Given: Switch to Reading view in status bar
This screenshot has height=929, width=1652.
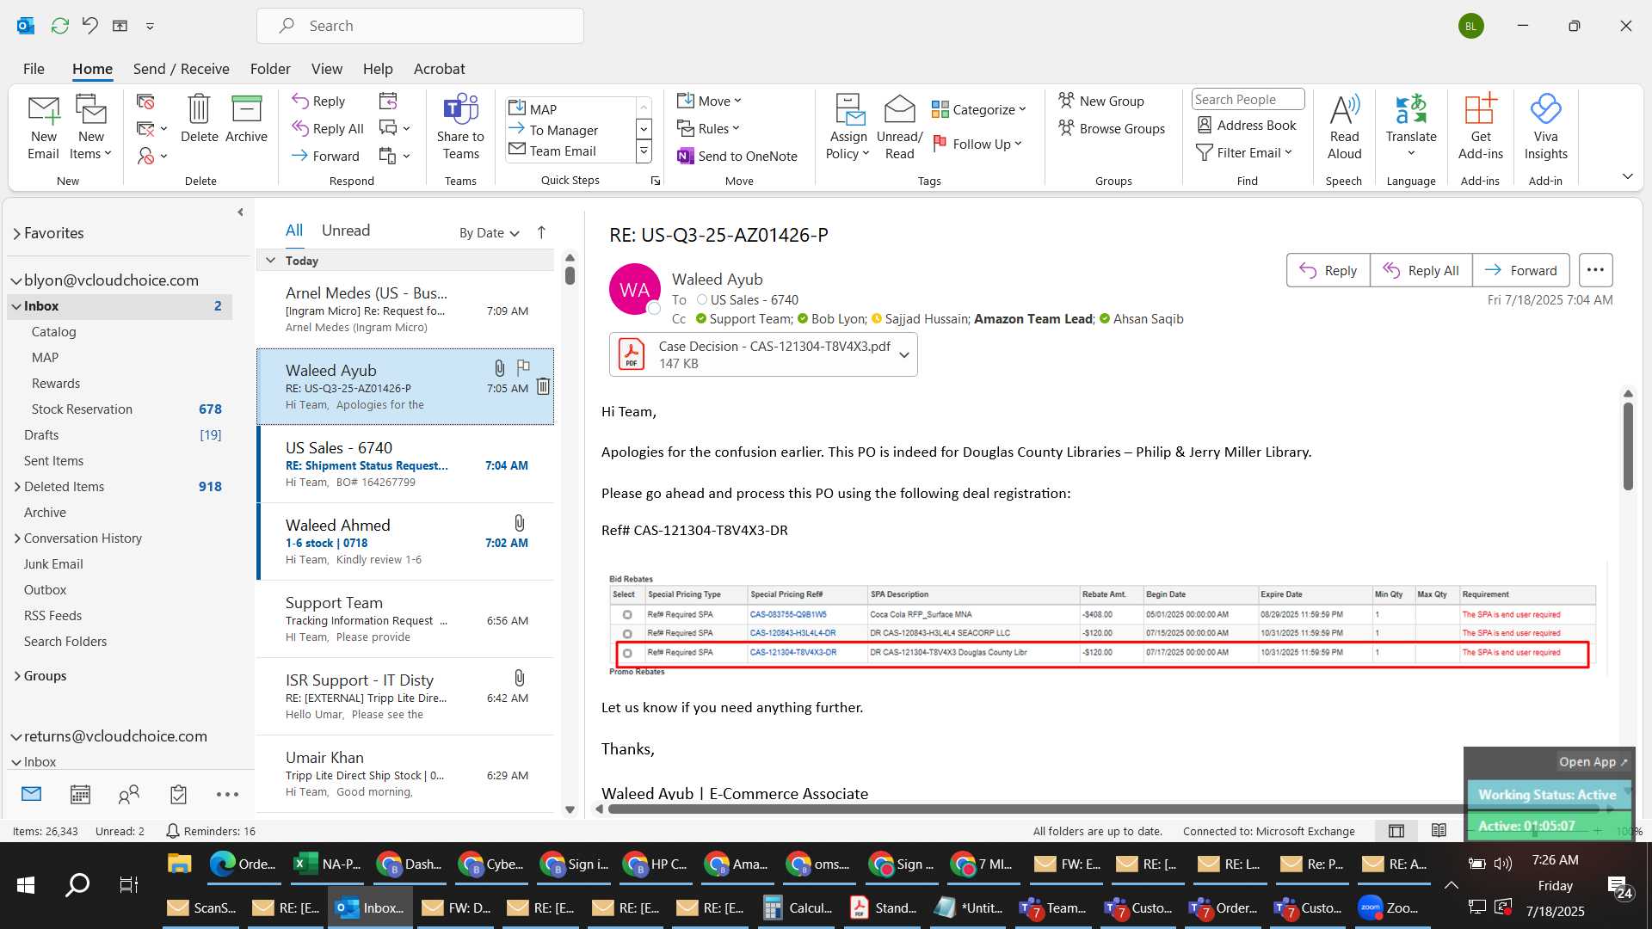Looking at the screenshot, I should click(1439, 831).
